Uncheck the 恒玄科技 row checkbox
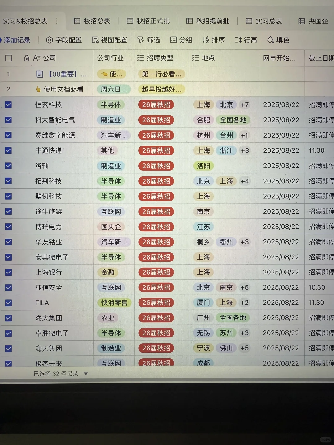 (8, 105)
